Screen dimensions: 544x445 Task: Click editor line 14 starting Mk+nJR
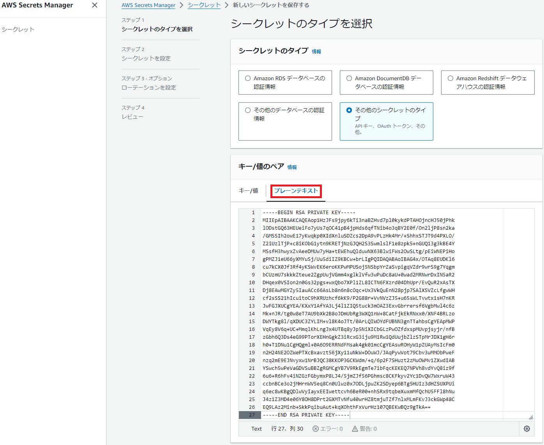[x=359, y=314]
